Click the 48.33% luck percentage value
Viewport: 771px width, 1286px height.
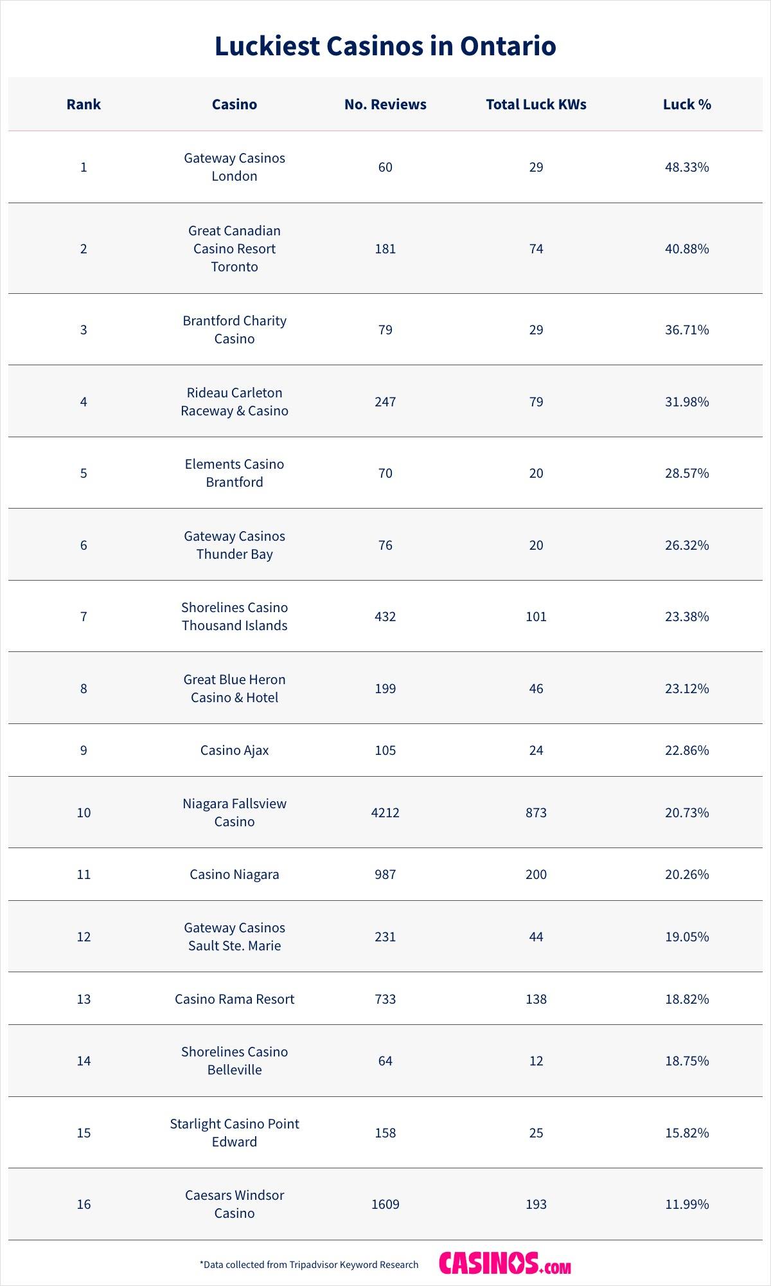(687, 167)
